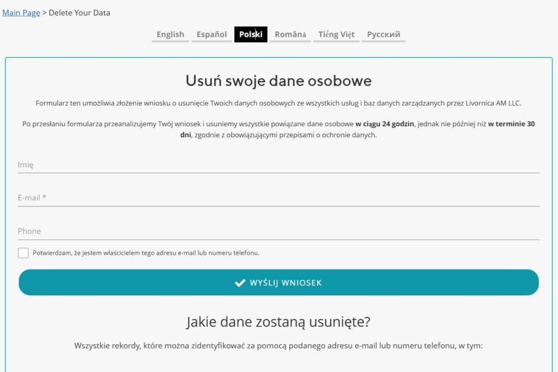Screen dimensions: 558x372
Task: Switch to the Română language tab
Action: 290,34
